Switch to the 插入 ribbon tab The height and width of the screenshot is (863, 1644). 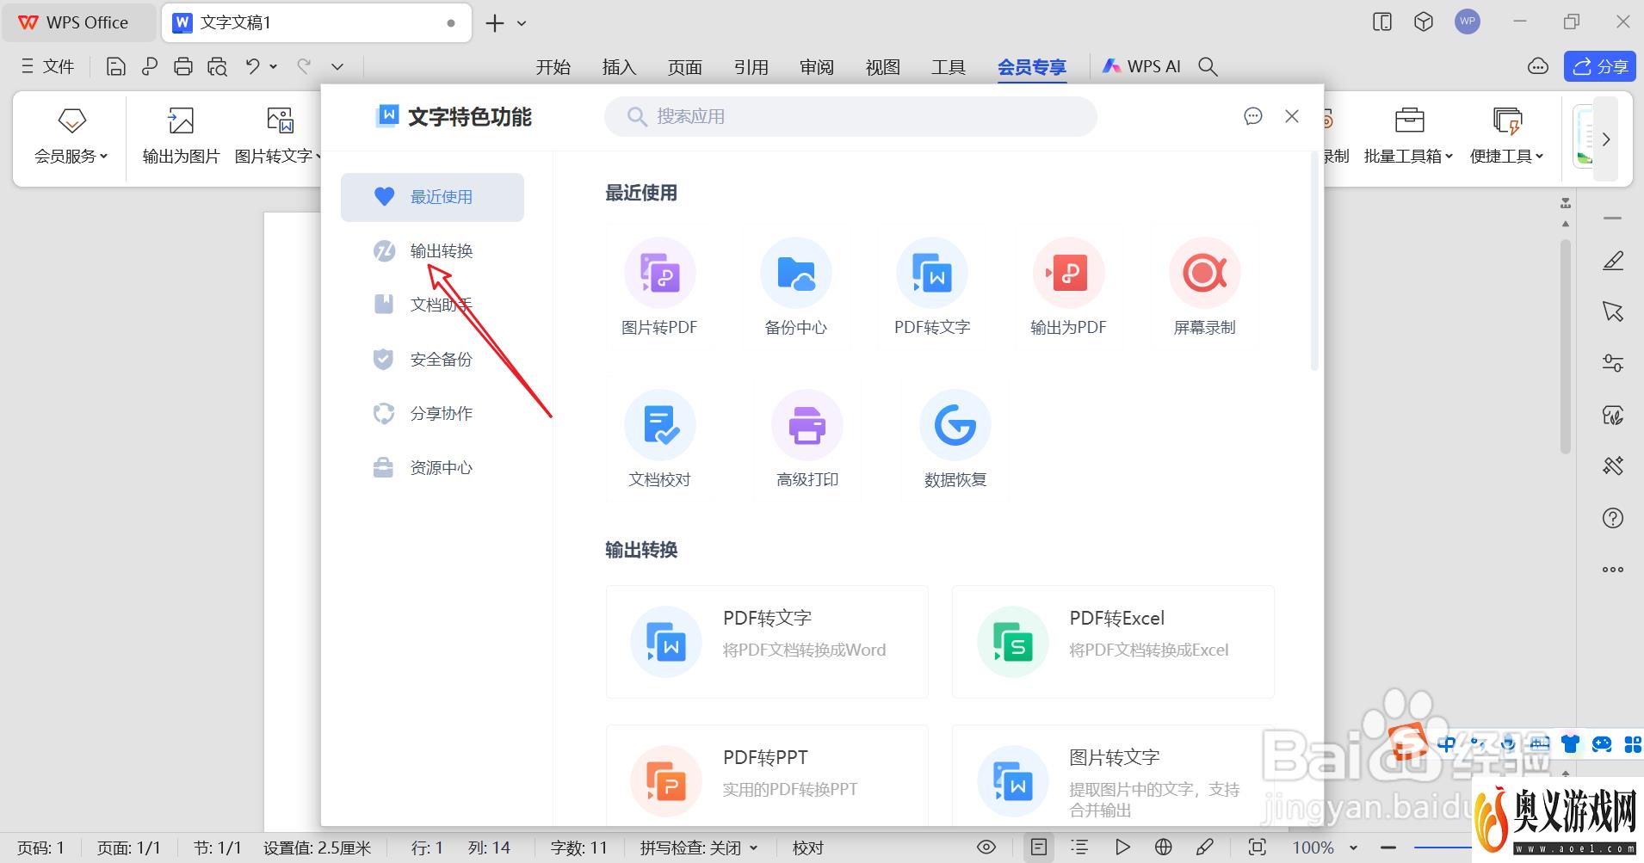[619, 67]
